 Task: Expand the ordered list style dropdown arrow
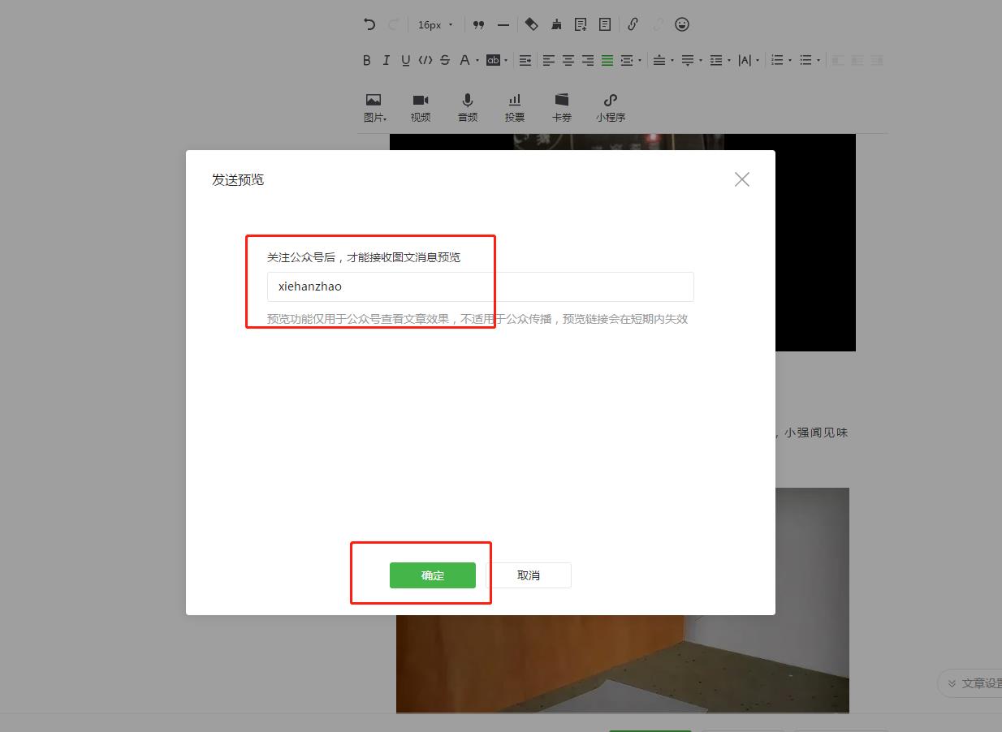pos(790,61)
